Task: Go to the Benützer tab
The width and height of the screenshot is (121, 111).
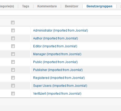Action: point(72,6)
